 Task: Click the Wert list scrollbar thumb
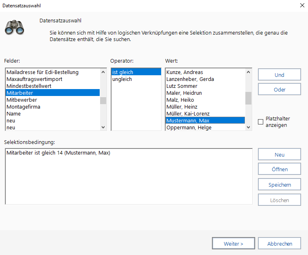click(x=248, y=98)
